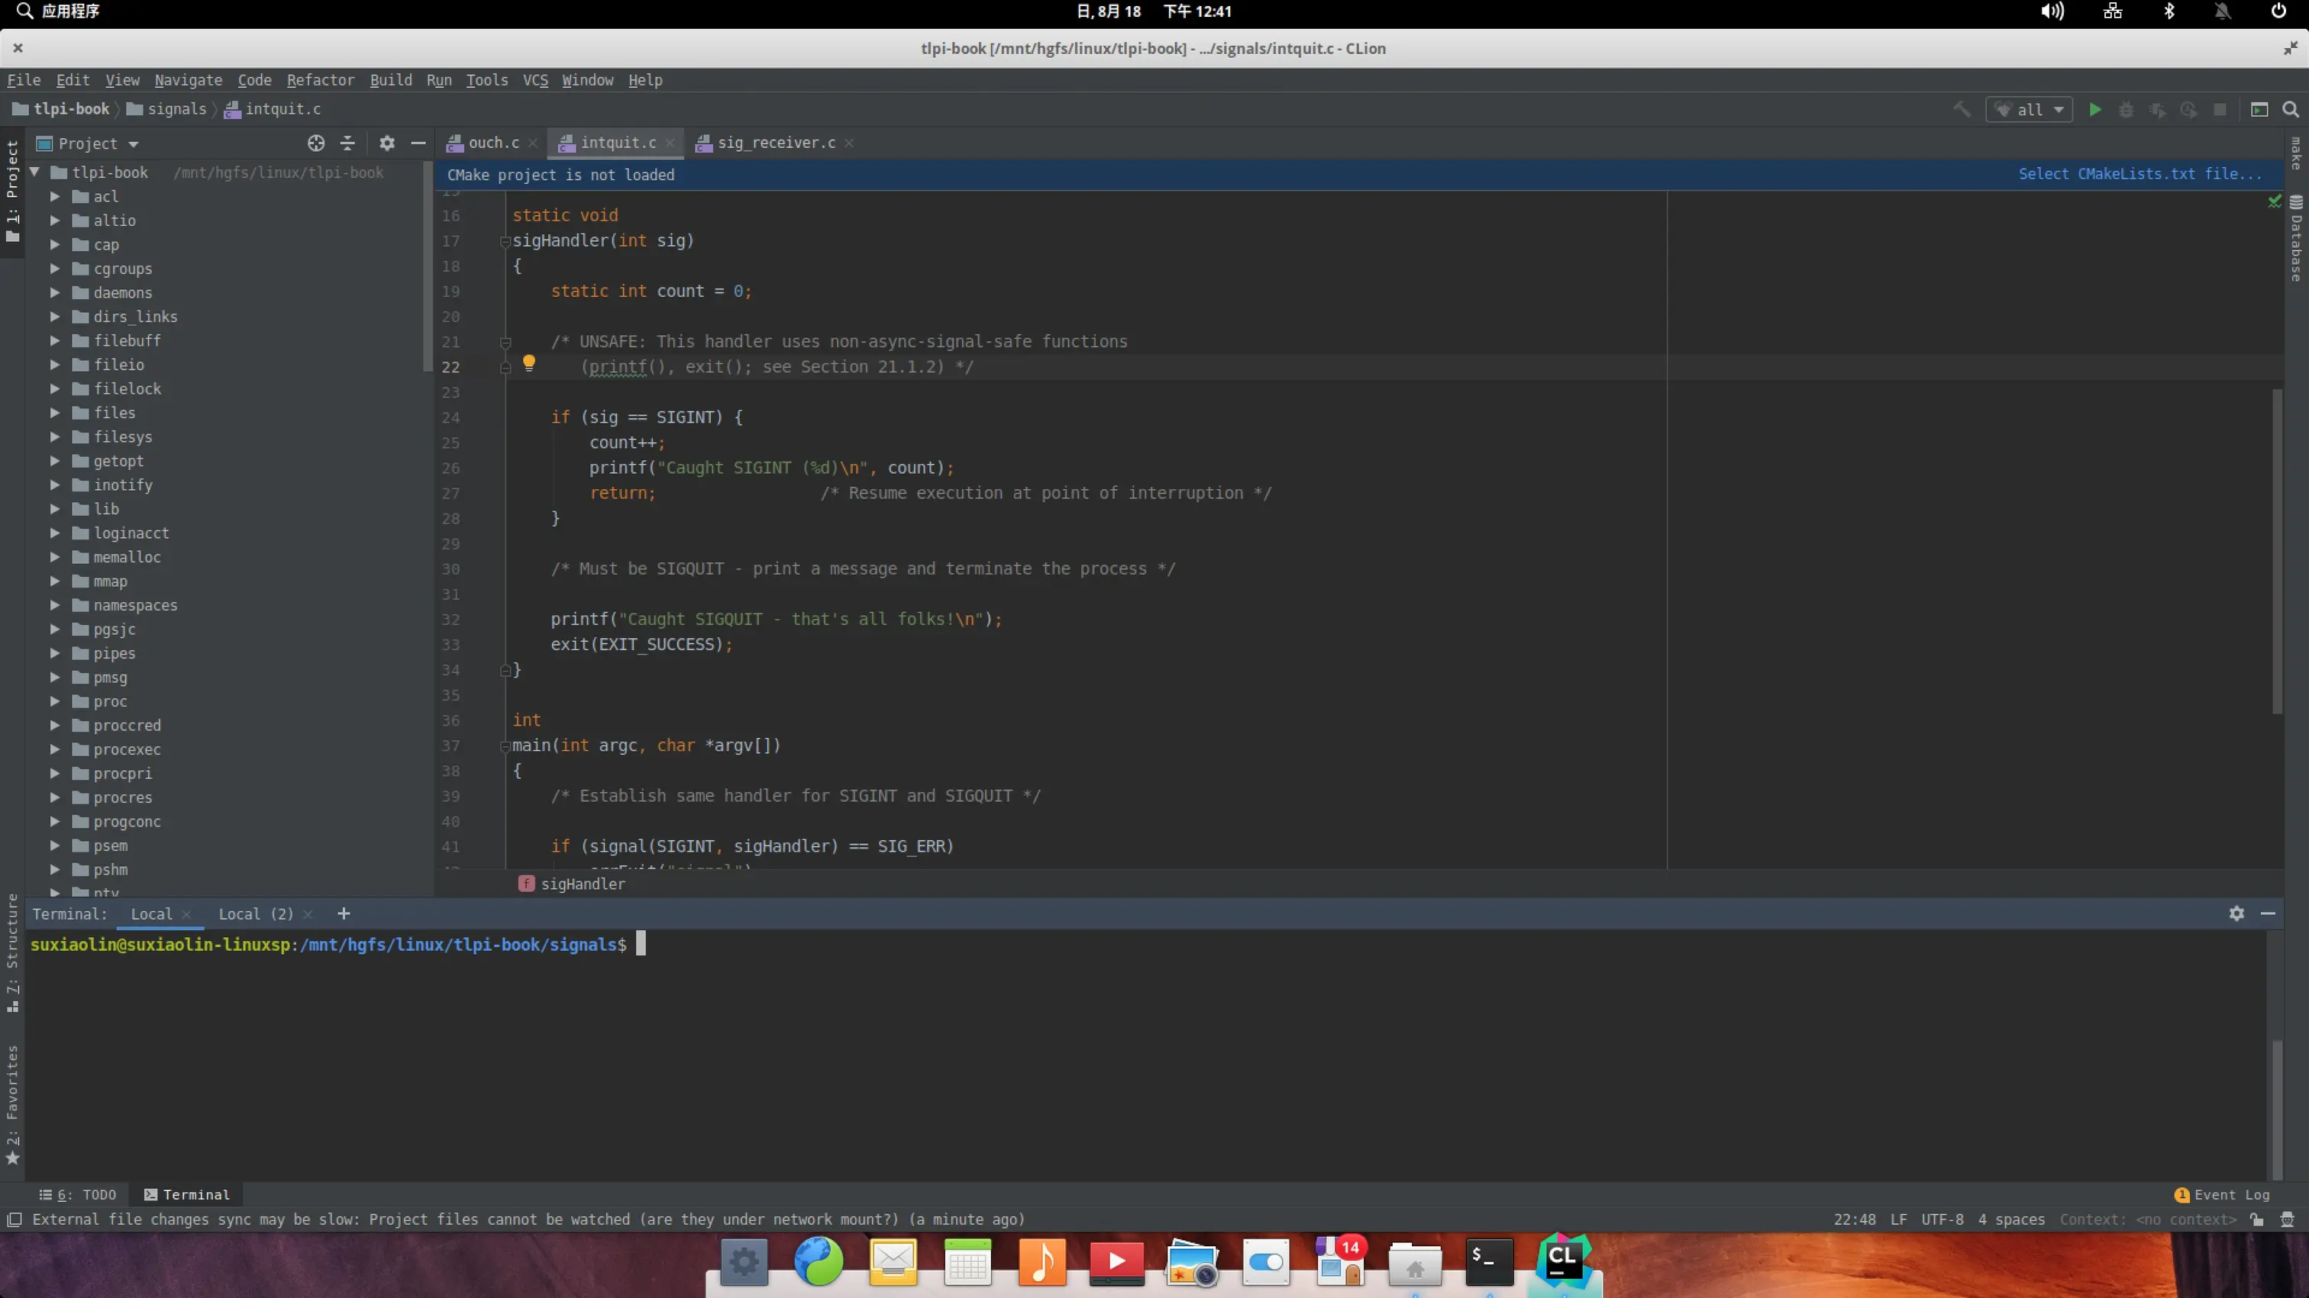This screenshot has width=2309, height=1298.
Task: Fold the sigHandler function at line 17
Action: [505, 241]
